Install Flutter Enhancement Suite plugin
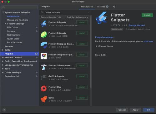This screenshot has width=156, height=114. tap(82, 65)
